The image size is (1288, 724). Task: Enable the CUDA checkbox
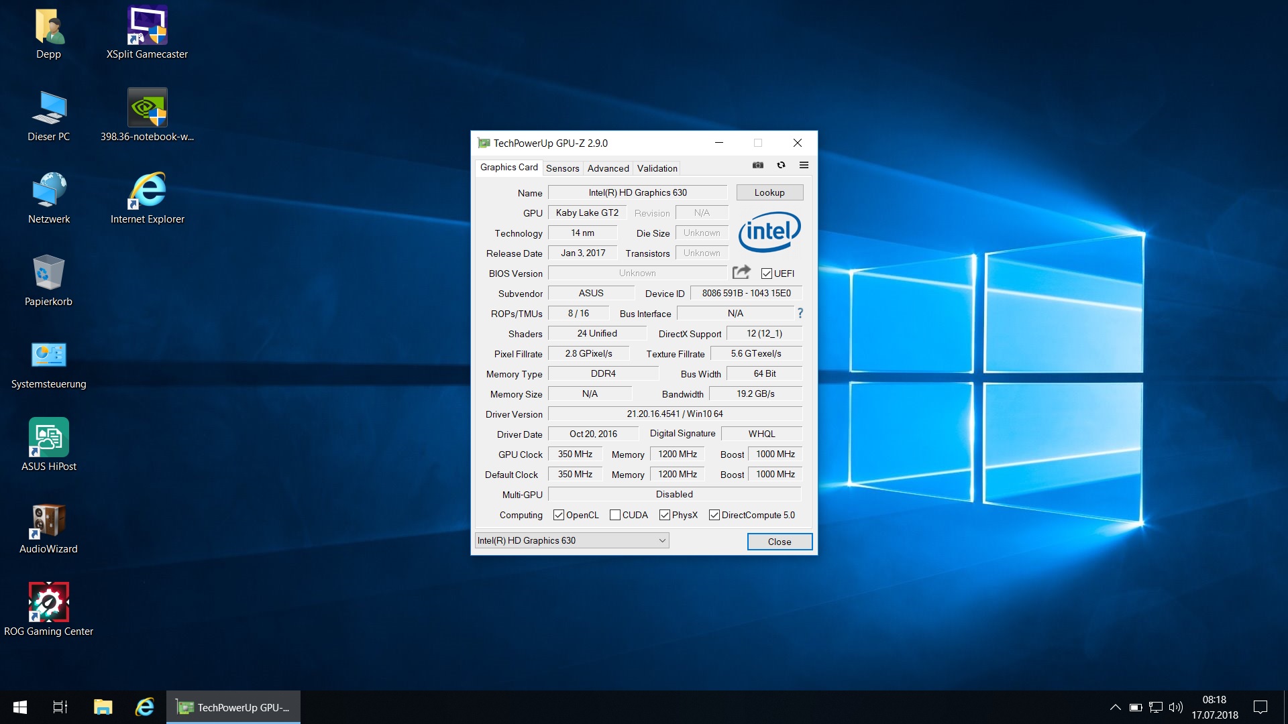[x=615, y=515]
